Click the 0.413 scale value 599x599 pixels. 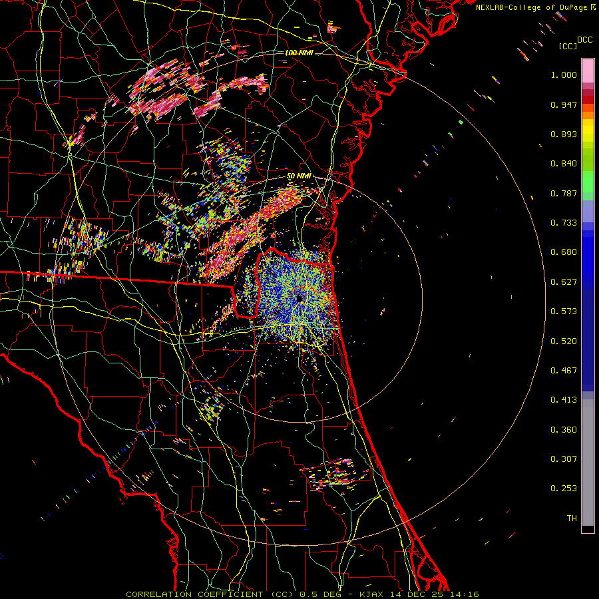564,400
